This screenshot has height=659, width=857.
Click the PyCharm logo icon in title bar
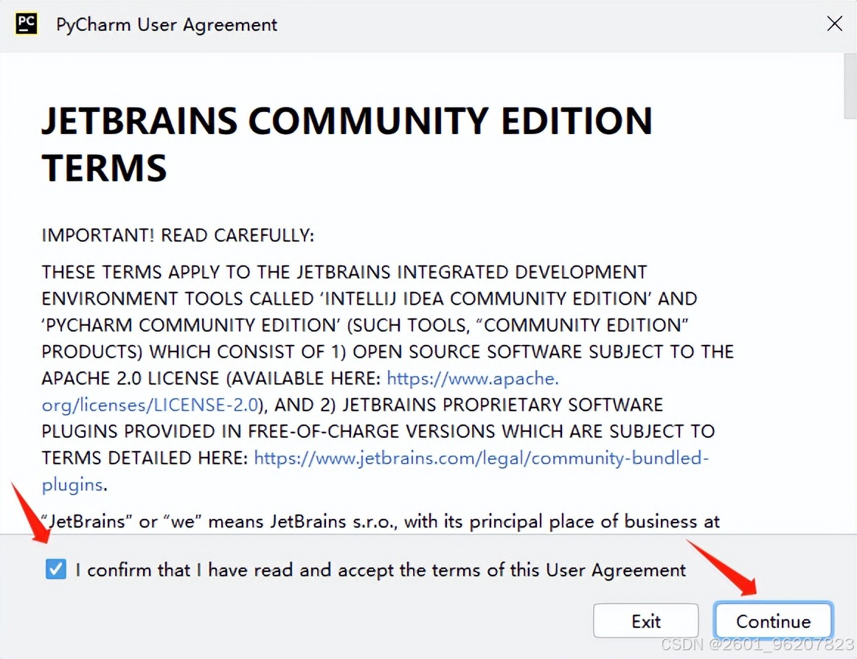tap(27, 24)
